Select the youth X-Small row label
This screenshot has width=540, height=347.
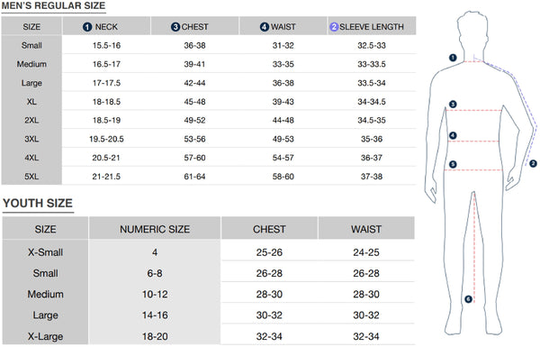46,252
